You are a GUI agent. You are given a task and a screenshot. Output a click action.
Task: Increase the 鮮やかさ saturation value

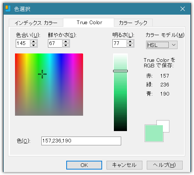coord(66,41)
